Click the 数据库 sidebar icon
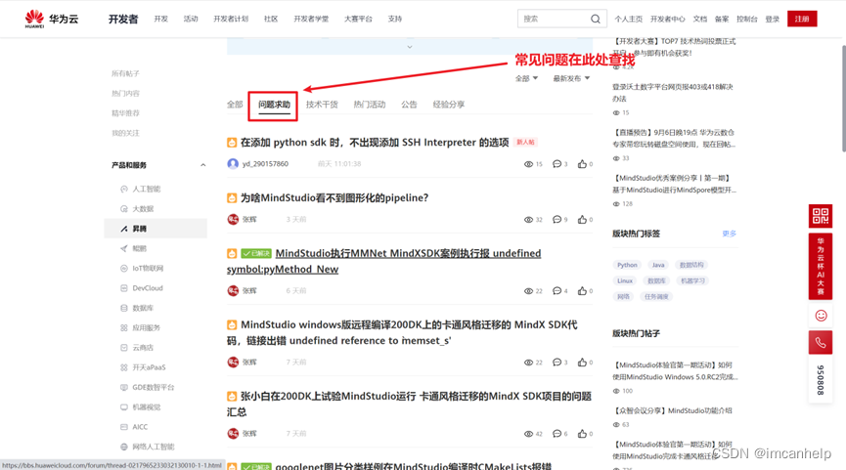This screenshot has width=846, height=470. pyautogui.click(x=124, y=309)
